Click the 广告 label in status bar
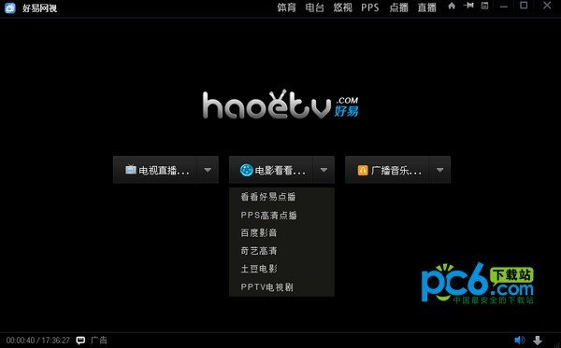The width and height of the screenshot is (561, 348). click(x=99, y=341)
